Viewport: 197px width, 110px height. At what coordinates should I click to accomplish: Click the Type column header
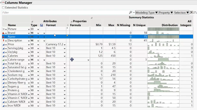tap(34, 25)
